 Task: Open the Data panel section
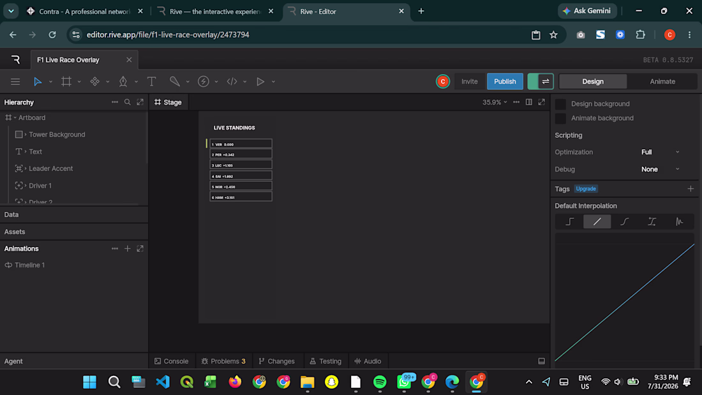click(74, 214)
